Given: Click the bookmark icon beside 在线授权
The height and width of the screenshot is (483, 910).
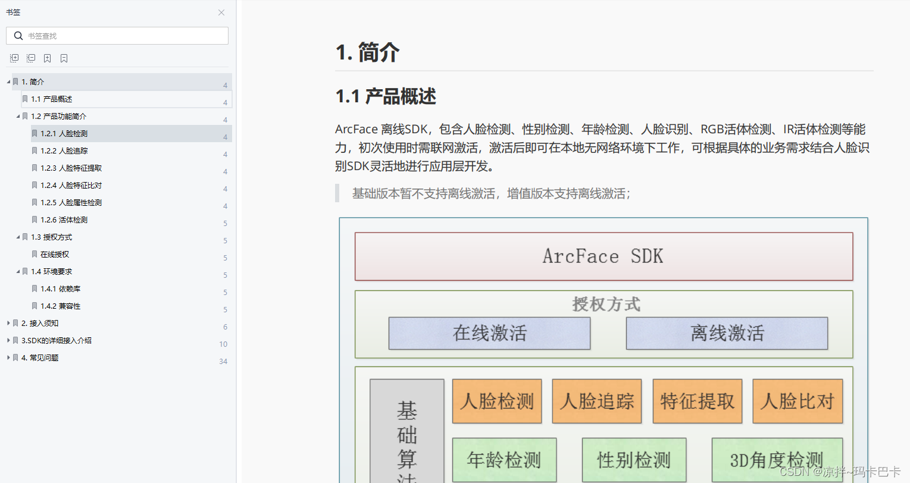Looking at the screenshot, I should (x=35, y=255).
